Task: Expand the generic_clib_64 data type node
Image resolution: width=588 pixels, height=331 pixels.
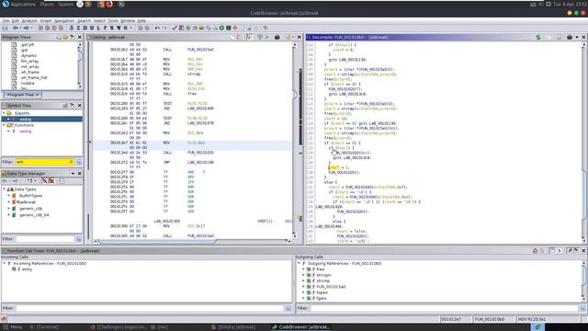Action: coord(9,215)
